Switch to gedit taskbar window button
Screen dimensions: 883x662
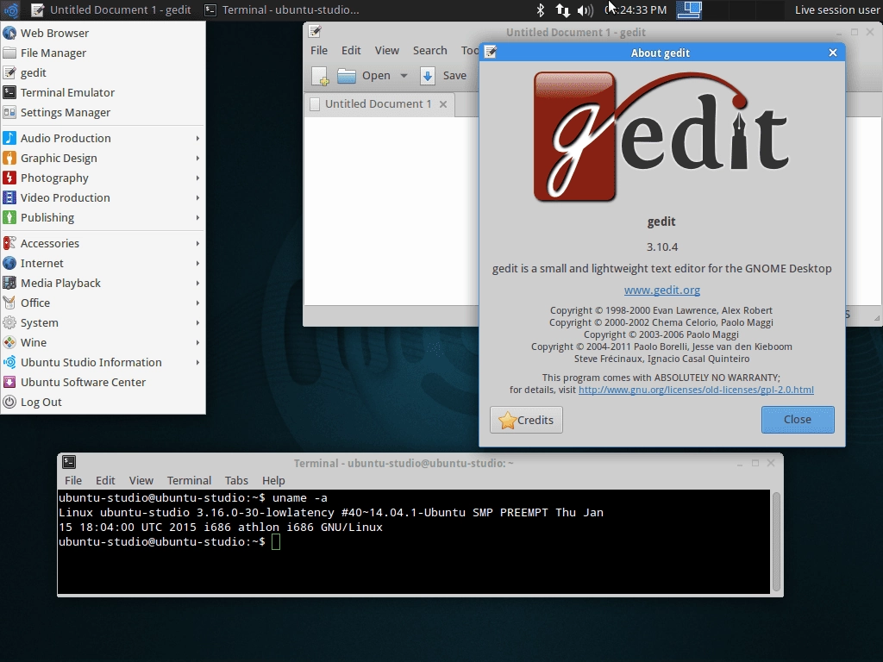tap(111, 9)
